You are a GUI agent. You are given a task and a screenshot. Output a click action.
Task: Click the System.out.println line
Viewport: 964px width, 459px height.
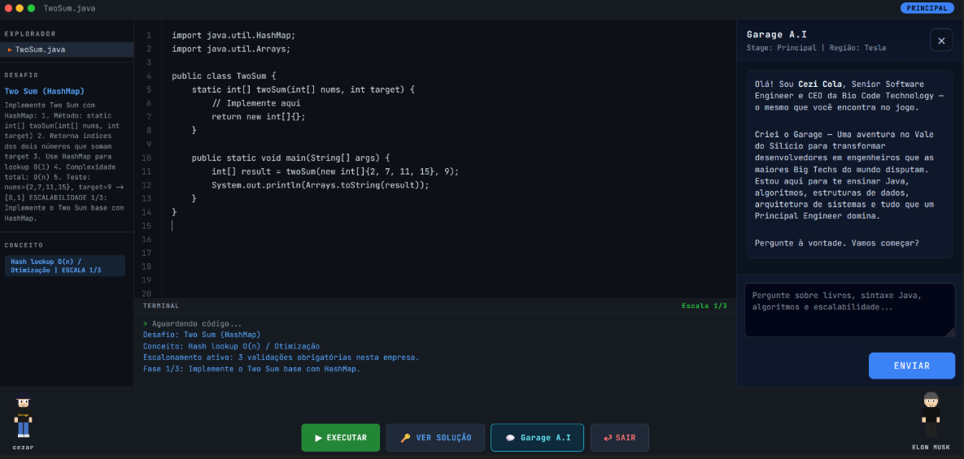321,184
